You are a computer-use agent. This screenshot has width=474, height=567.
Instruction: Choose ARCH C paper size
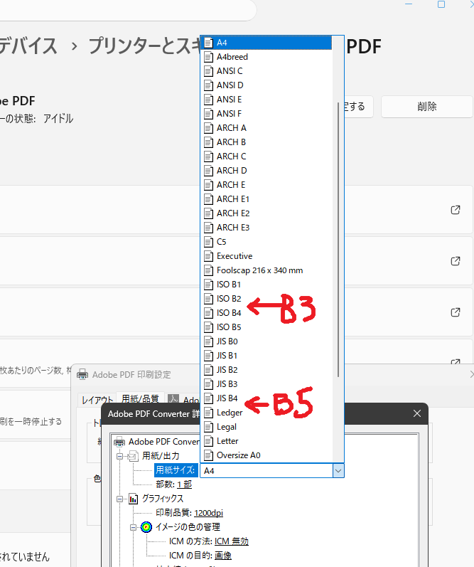[x=266, y=157]
